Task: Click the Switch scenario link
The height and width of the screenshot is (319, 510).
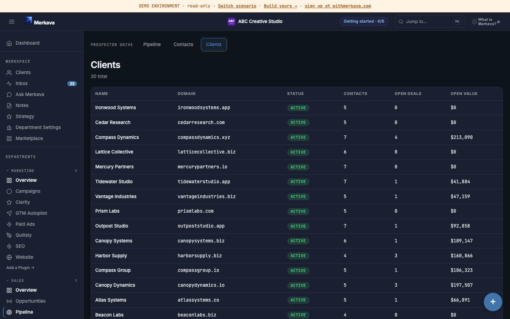Action: click(x=237, y=6)
